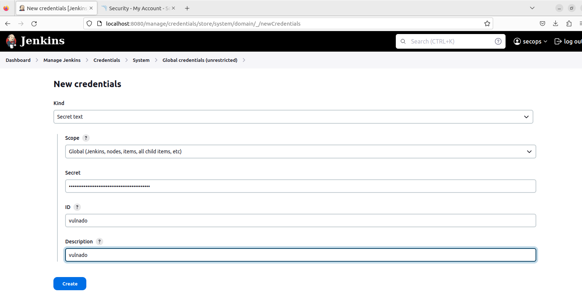The image size is (582, 299).
Task: Open the Kind dropdown showing Secret text
Action: coord(293,117)
